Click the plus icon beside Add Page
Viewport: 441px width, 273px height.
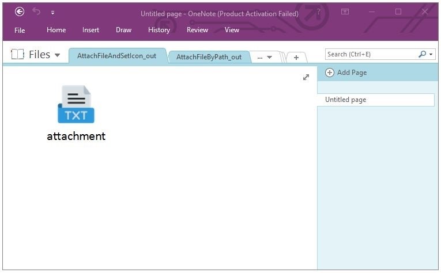(330, 73)
